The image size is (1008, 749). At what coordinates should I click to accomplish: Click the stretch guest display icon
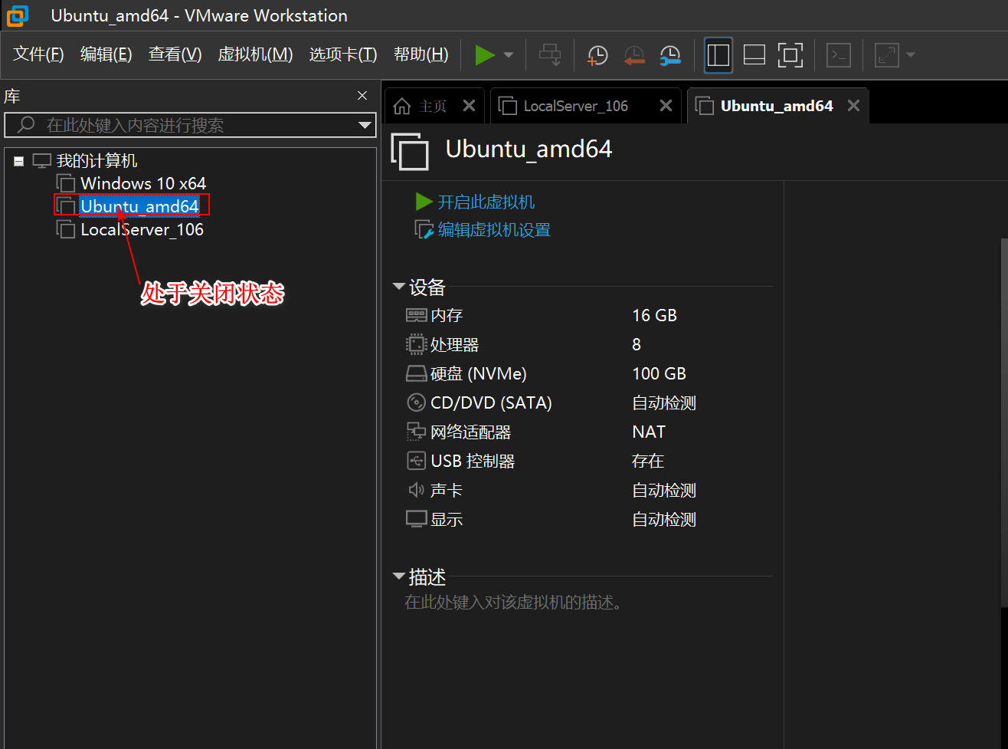pos(886,55)
